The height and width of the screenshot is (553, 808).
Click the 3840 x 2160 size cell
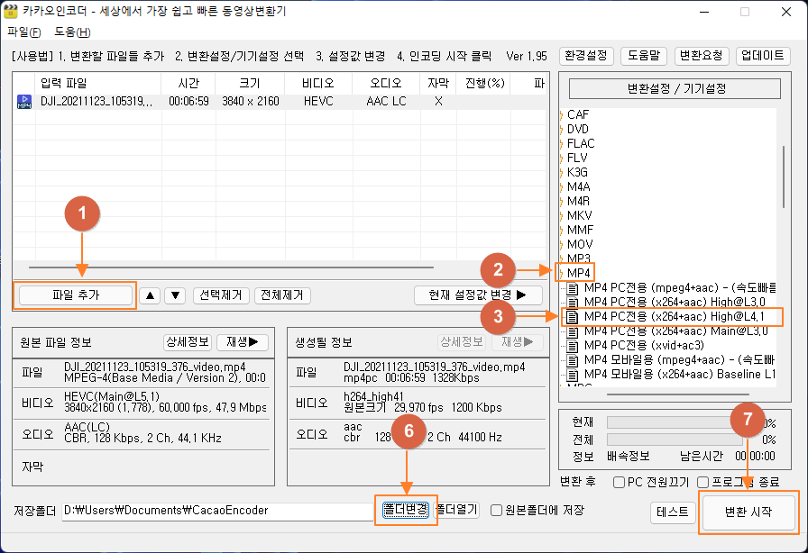(251, 102)
